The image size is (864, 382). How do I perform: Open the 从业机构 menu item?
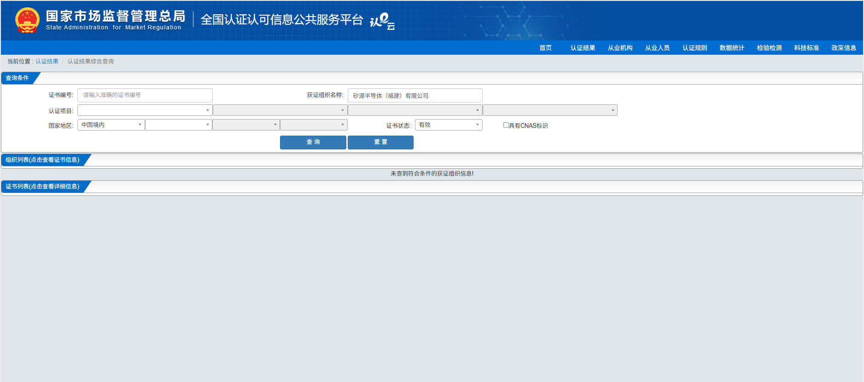tap(620, 48)
